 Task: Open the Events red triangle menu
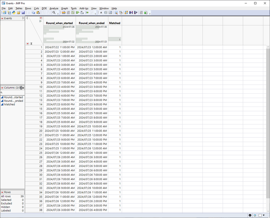point(2,18)
